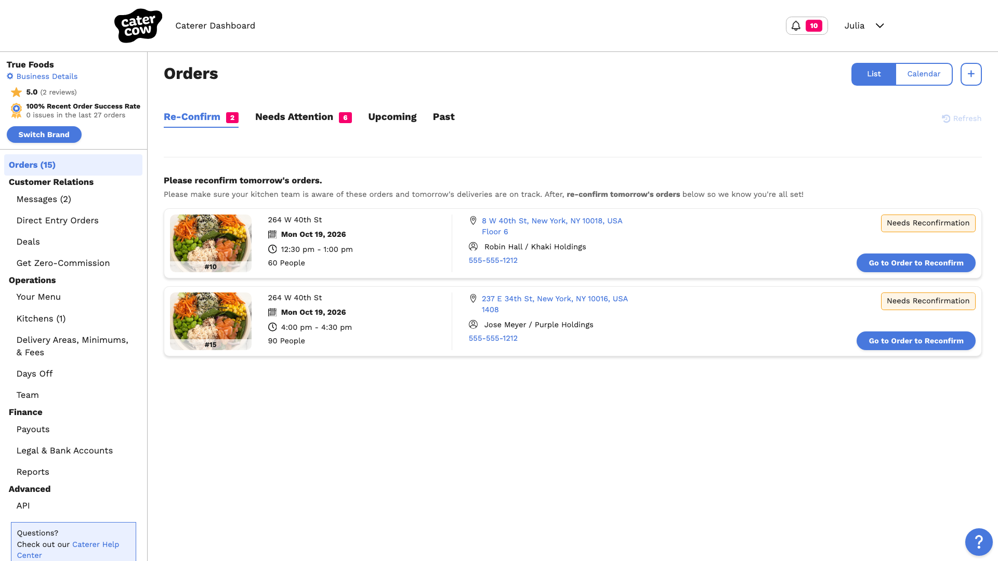Click the order success rate ribbon badge
The width and height of the screenshot is (998, 561).
pos(17,110)
